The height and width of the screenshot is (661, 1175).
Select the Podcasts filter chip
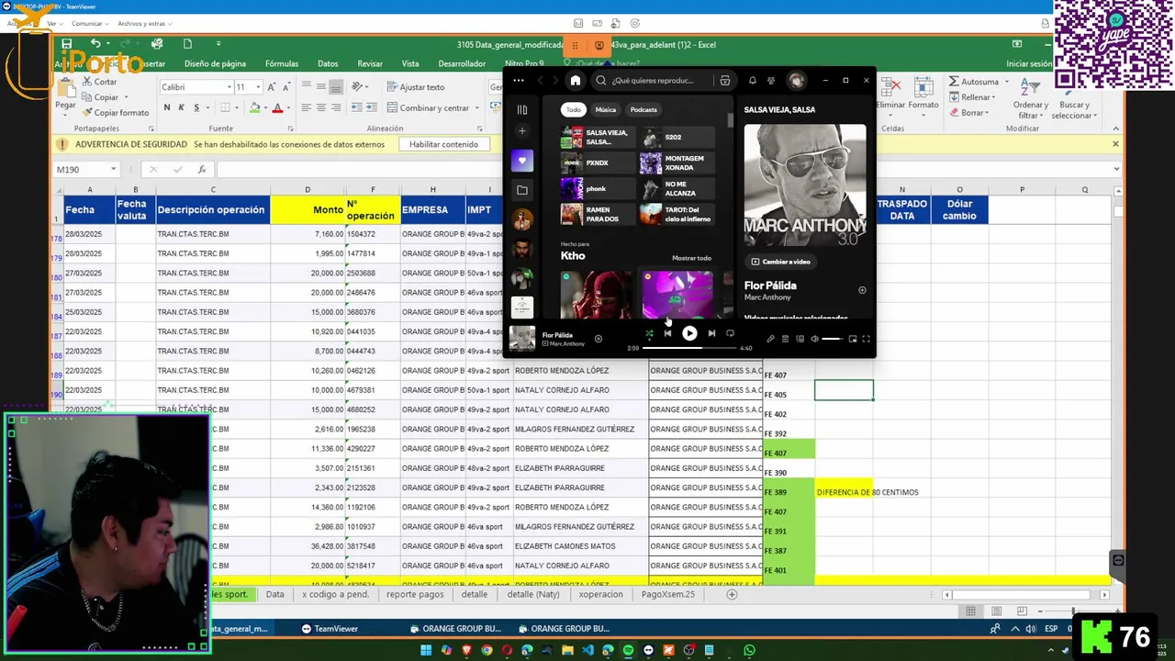coord(643,109)
